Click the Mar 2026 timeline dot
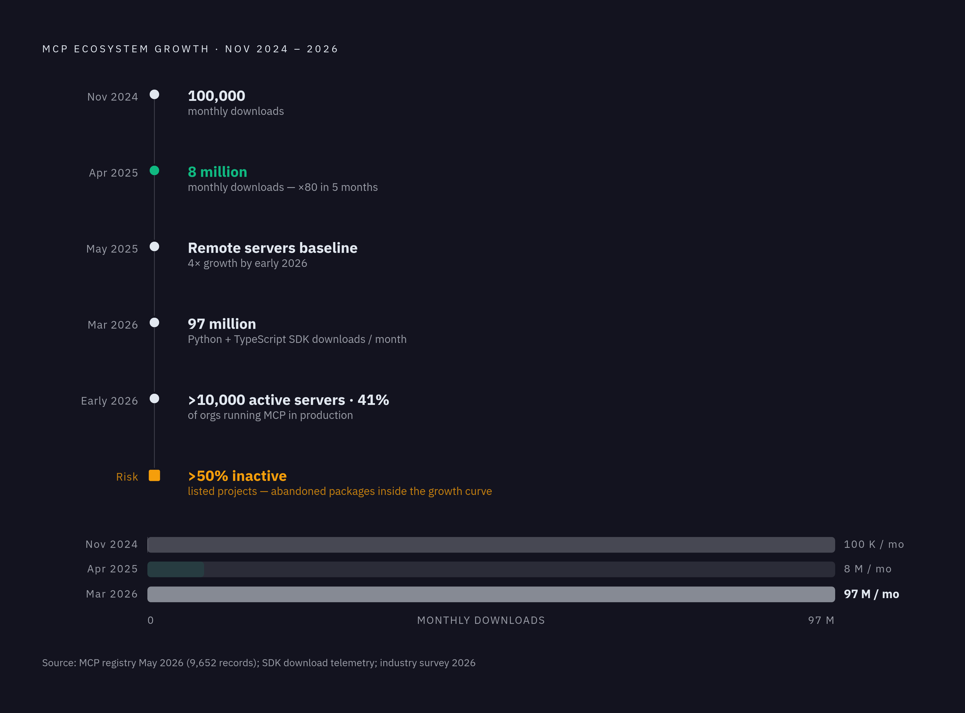Image resolution: width=965 pixels, height=713 pixels. click(154, 322)
